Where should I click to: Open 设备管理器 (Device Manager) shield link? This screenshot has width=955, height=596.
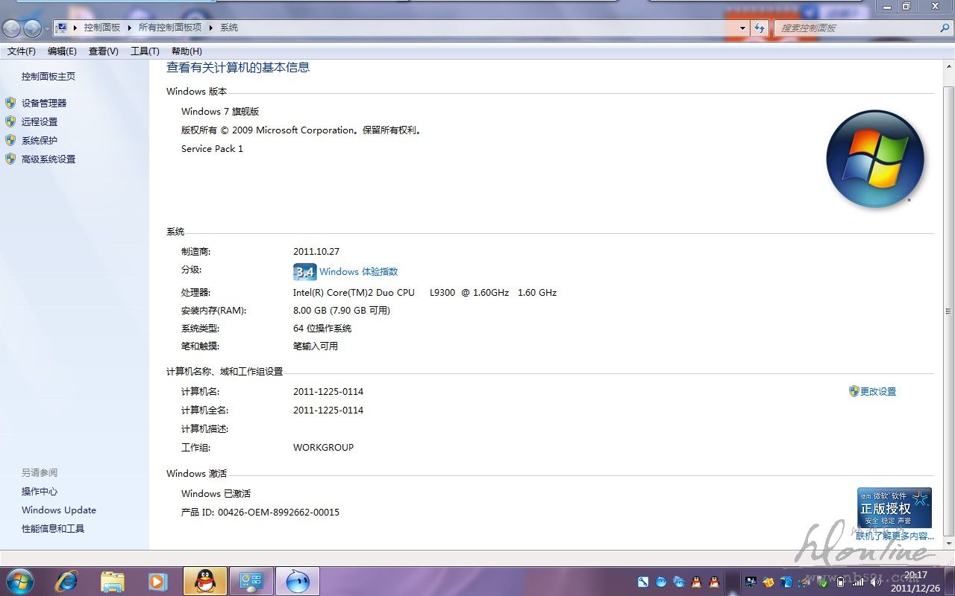(43, 103)
